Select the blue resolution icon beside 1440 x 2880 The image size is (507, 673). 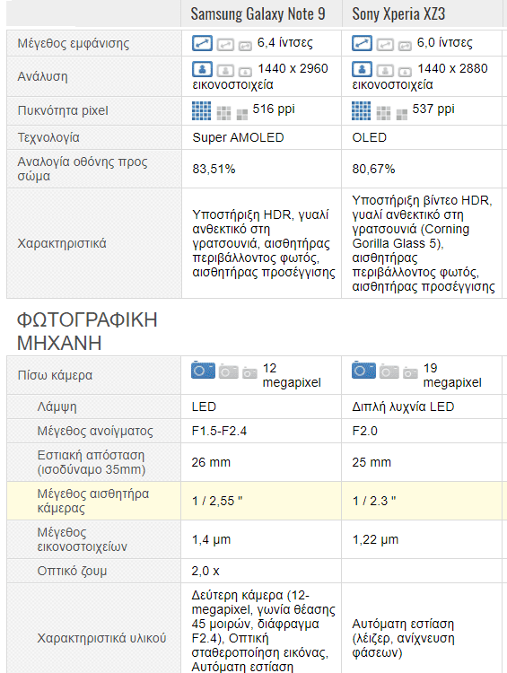(x=362, y=69)
